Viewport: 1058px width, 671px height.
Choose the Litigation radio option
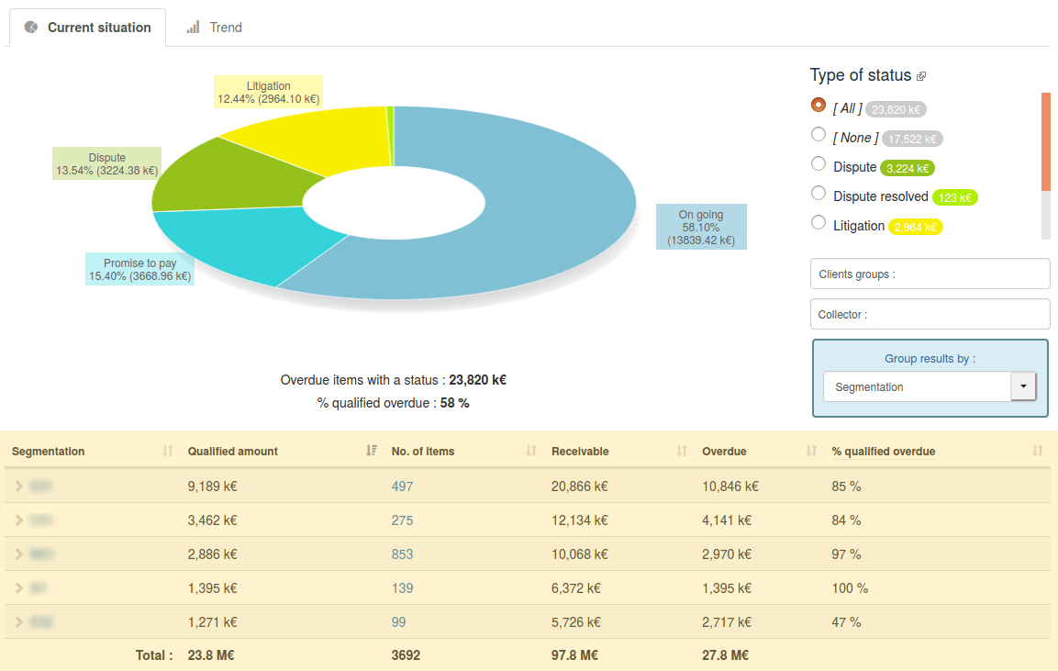tap(819, 222)
